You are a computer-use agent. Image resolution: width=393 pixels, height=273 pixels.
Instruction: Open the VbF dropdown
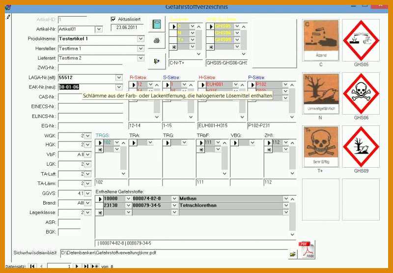coord(87,154)
